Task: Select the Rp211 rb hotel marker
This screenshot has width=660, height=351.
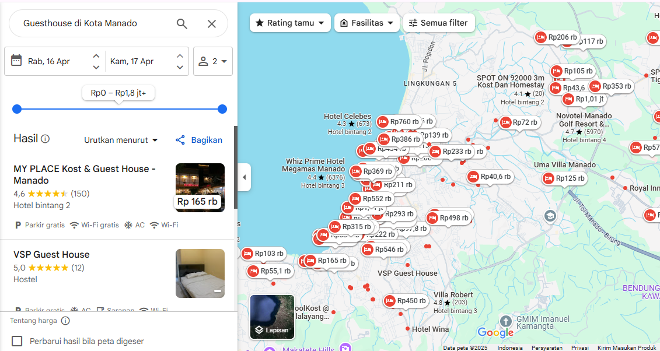Action: 392,185
